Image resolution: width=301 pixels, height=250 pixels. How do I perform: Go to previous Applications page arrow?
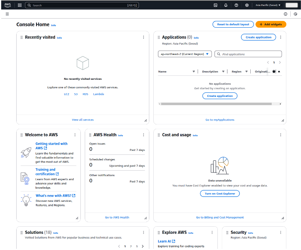pos(268,62)
